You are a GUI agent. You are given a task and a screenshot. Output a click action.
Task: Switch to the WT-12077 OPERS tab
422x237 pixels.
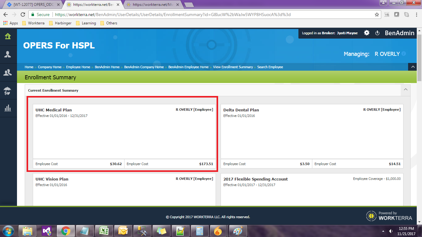(33, 5)
